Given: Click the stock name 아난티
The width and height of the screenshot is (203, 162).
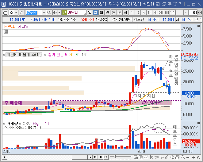Looking at the screenshot, I should coord(73,13).
